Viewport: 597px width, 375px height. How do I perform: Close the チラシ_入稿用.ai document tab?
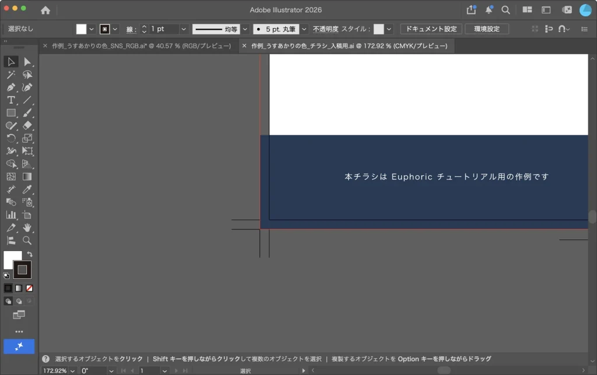[x=244, y=45]
